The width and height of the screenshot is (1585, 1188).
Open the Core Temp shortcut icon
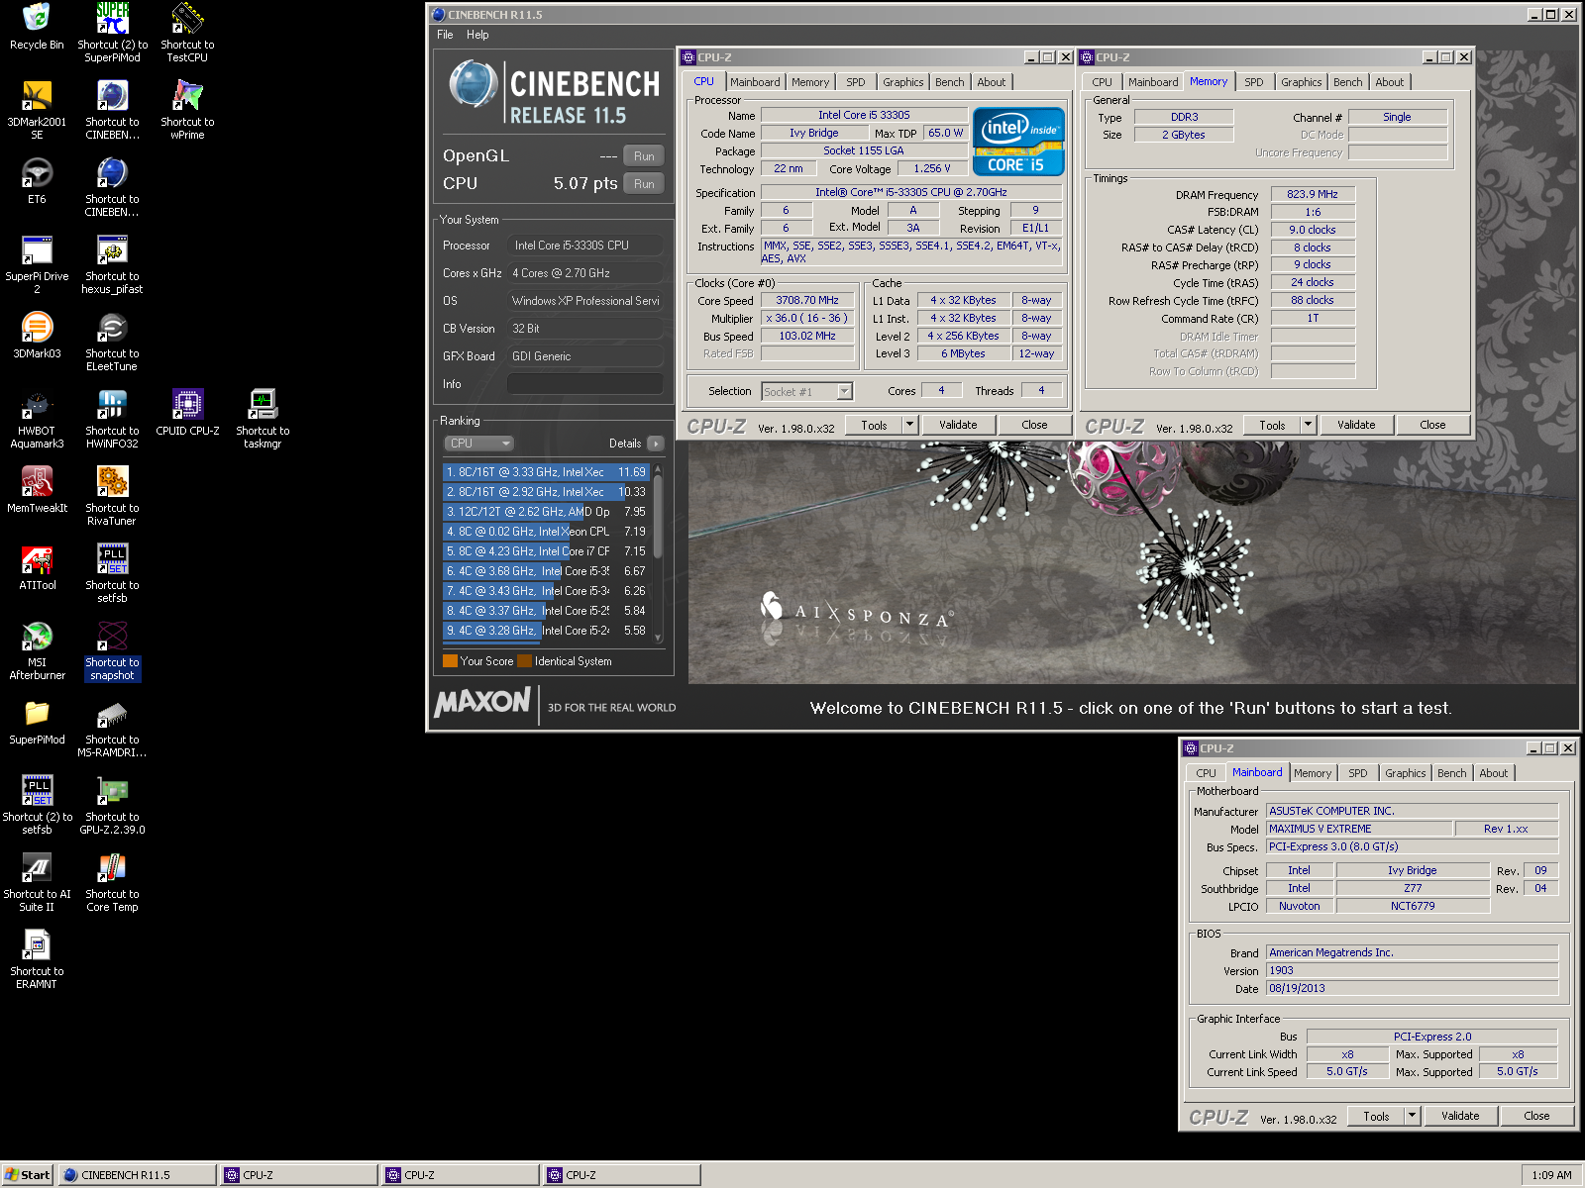(x=112, y=882)
